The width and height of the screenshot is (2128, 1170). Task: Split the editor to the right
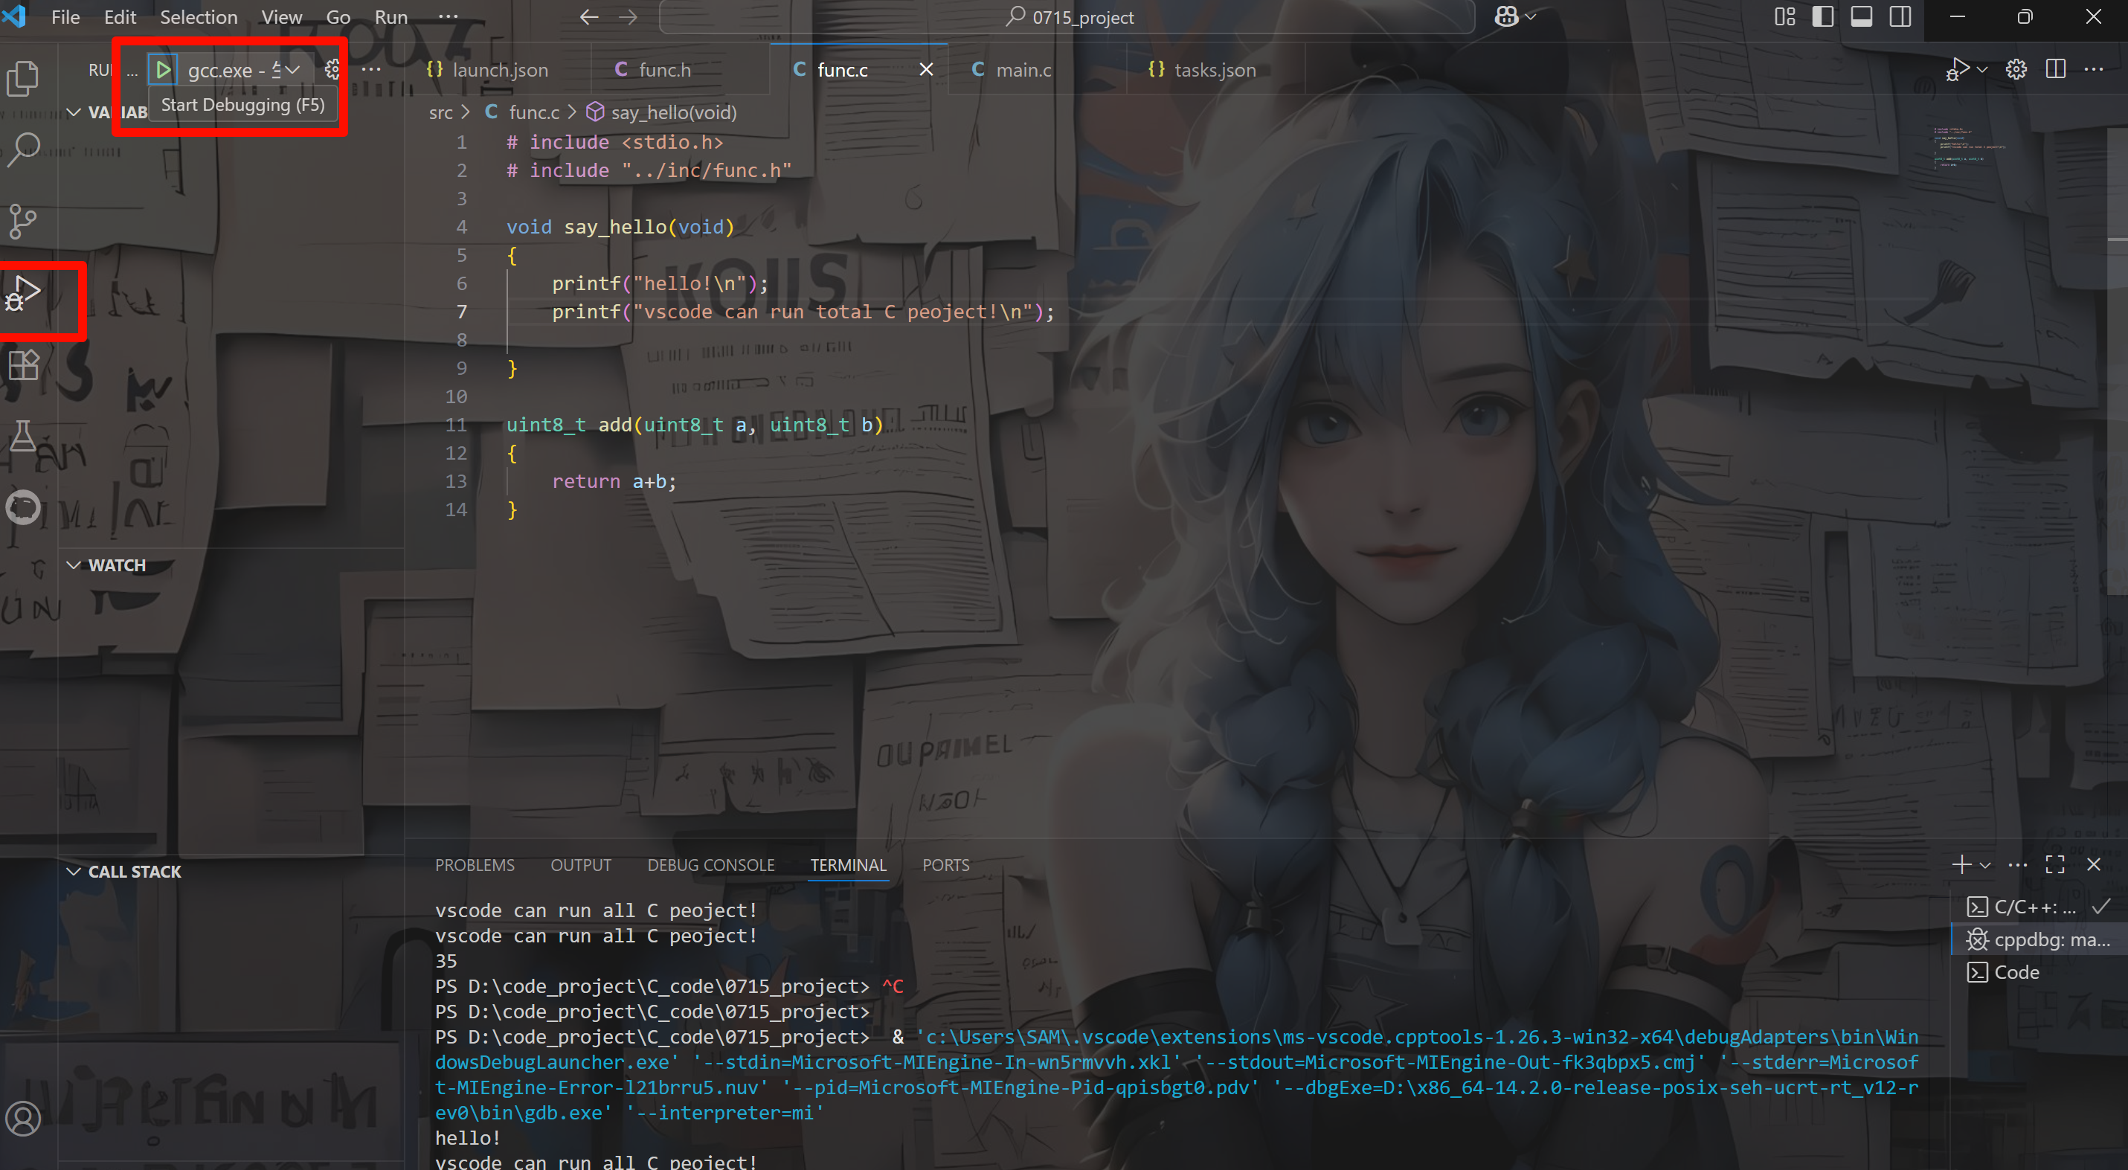click(2055, 69)
